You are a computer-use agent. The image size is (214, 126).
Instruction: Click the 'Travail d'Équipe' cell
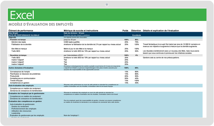pos(16,81)
